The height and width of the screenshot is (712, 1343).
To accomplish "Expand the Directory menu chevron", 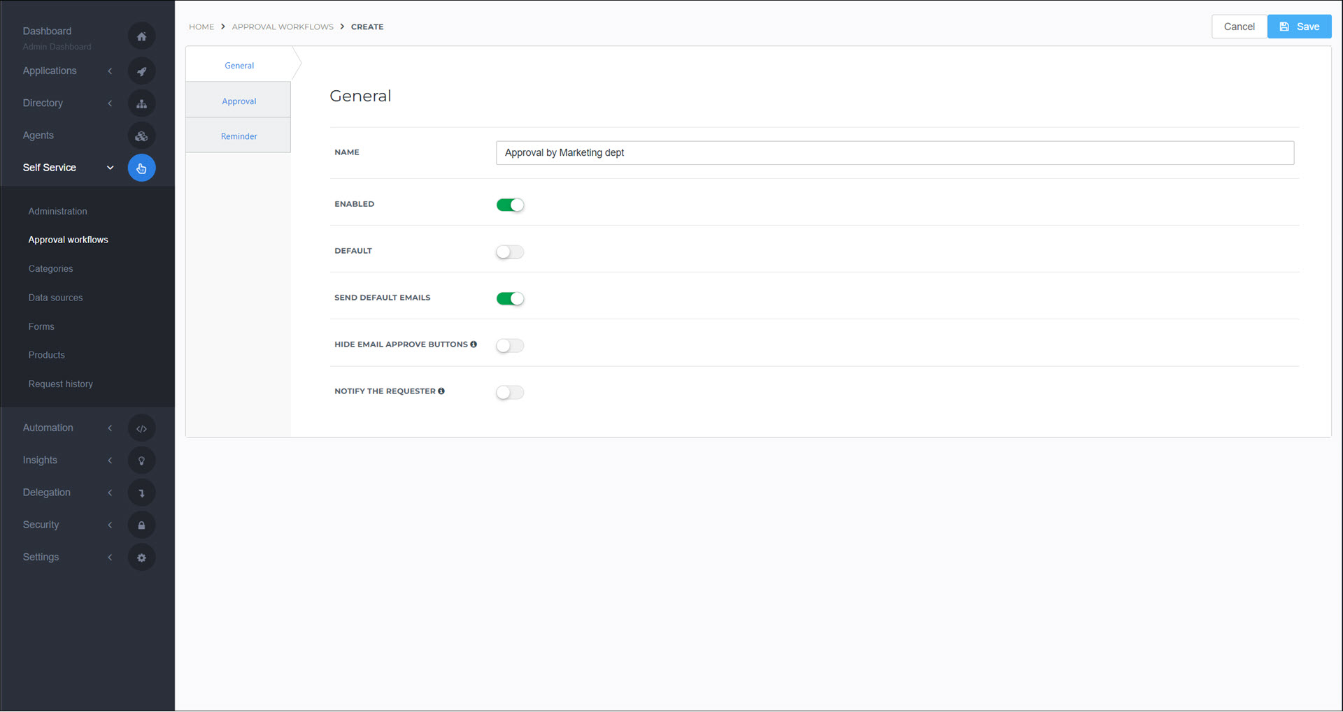I will click(x=110, y=103).
